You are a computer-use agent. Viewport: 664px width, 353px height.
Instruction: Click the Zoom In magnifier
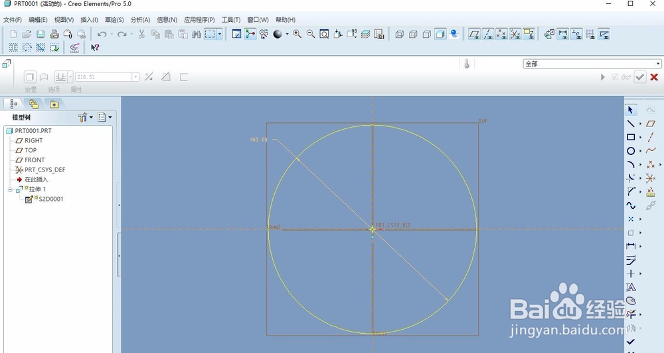297,35
